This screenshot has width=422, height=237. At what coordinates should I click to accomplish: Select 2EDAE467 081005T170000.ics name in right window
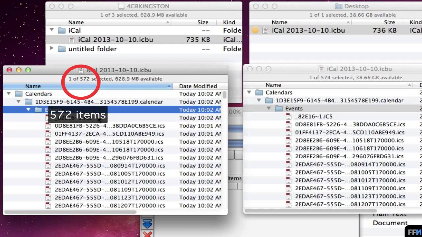[350, 172]
